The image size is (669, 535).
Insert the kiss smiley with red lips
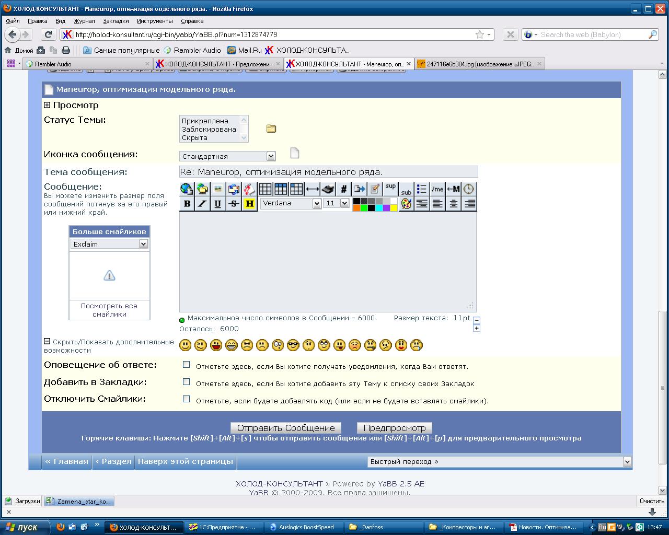click(401, 345)
